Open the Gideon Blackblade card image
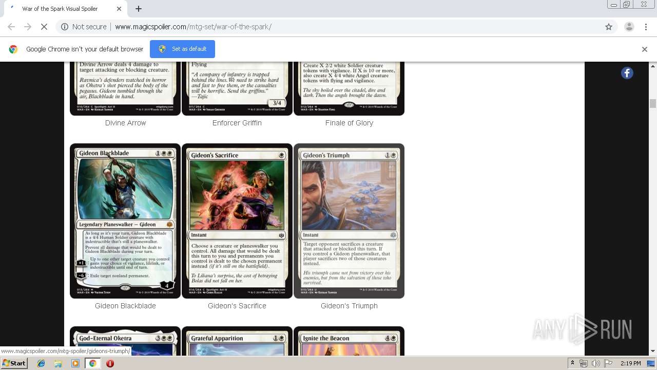Viewport: 657px width, 370px height. click(x=125, y=221)
